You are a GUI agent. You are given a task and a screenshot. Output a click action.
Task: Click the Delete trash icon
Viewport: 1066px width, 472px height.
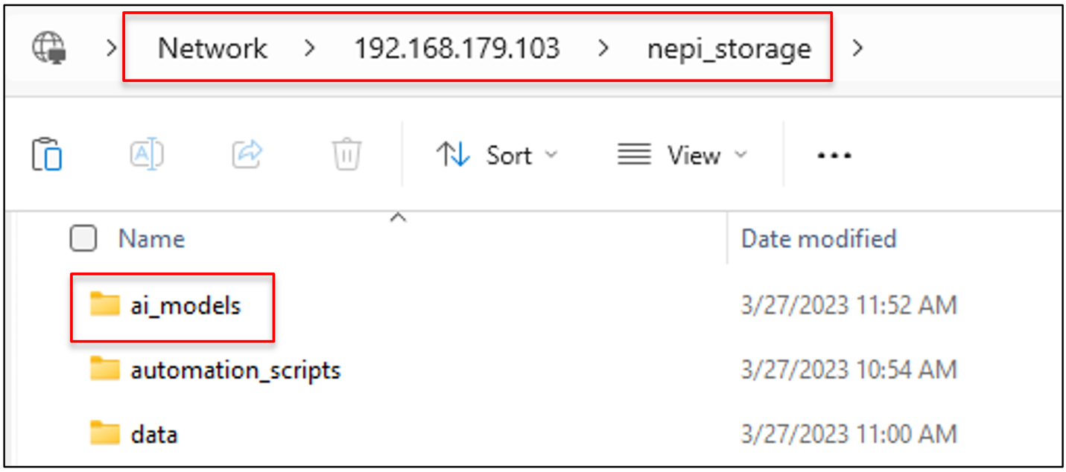(345, 155)
